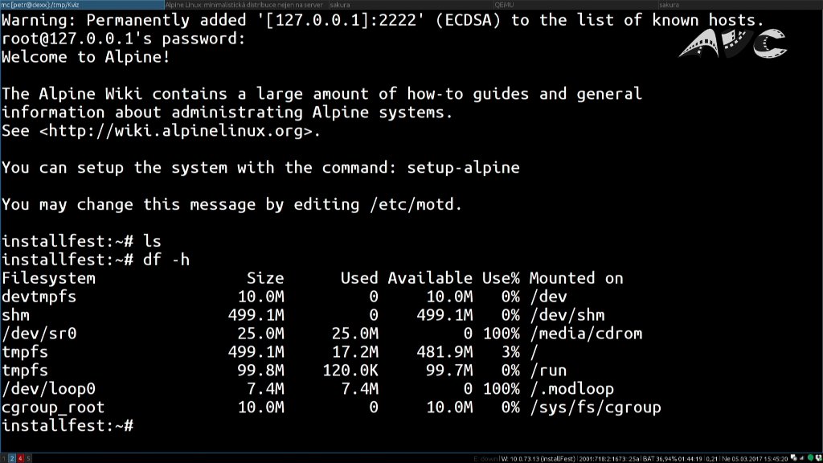Image resolution: width=823 pixels, height=463 pixels.
Task: Click the 17.2M used value
Action: point(354,352)
